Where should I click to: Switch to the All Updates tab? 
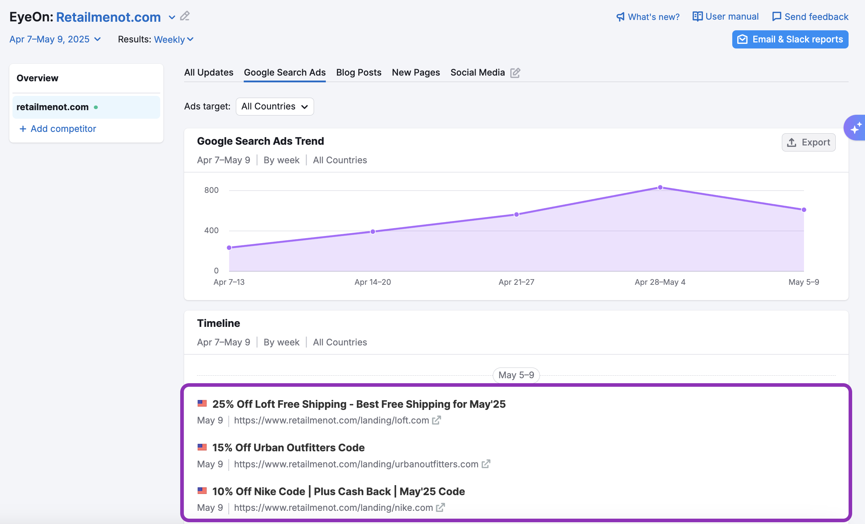pos(209,72)
